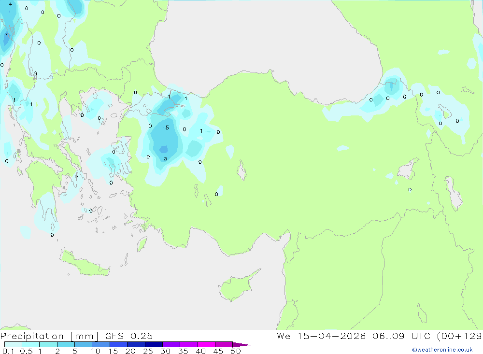This screenshot has width=483, height=354.
Task: Click the forecast date 'We 15-04-2026' text
Action: [x=321, y=336]
